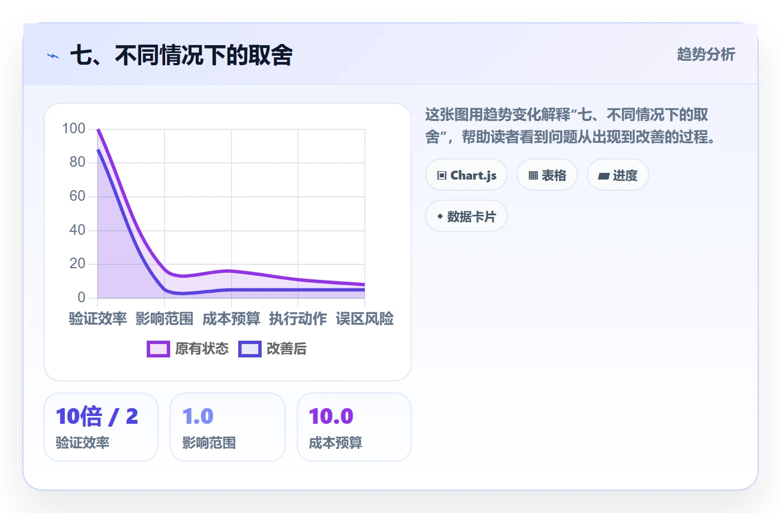Click the blue 改善后 legend swatch
Viewport: 781px width, 513px height.
click(250, 349)
